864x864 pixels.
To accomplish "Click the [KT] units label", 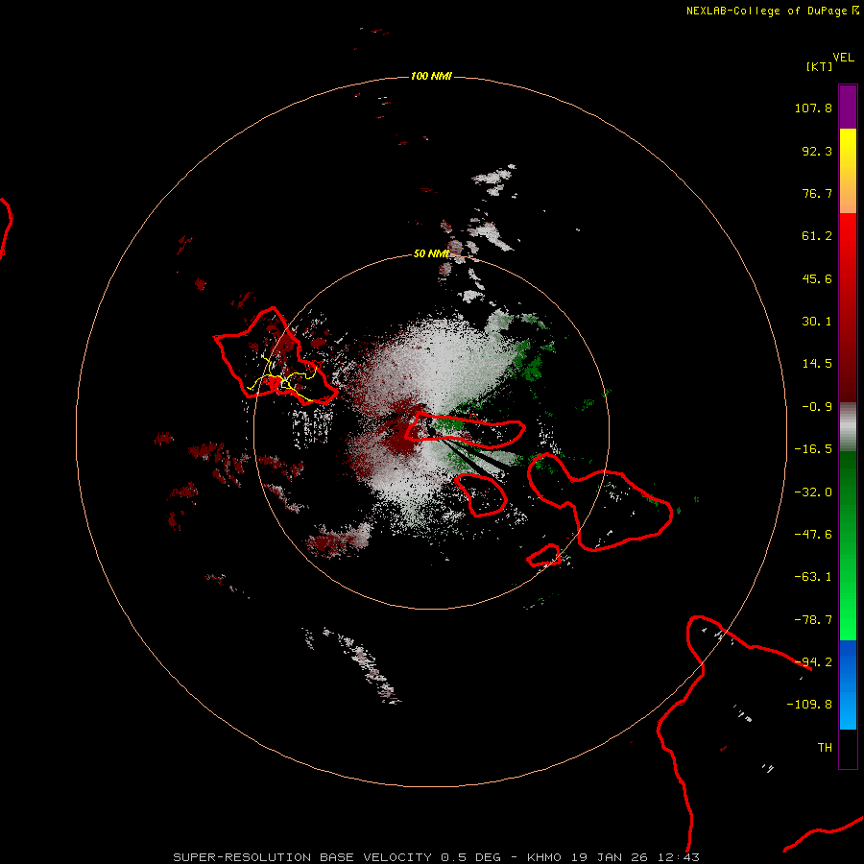I will [x=820, y=66].
